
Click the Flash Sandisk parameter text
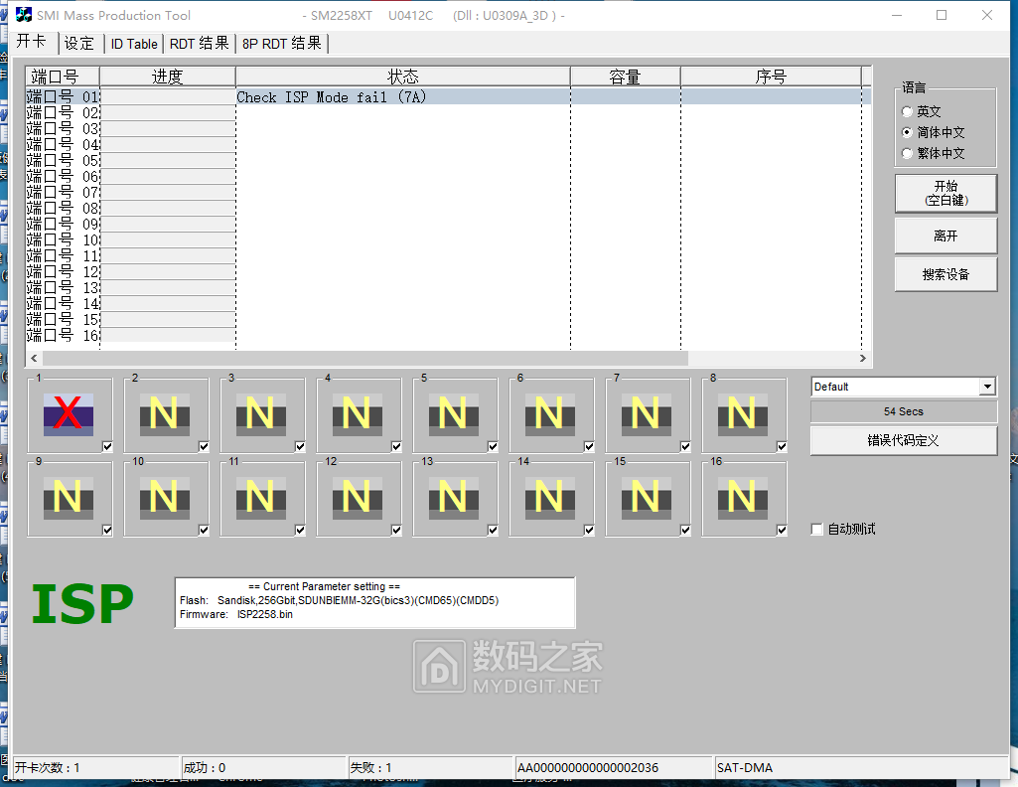pyautogui.click(x=339, y=600)
